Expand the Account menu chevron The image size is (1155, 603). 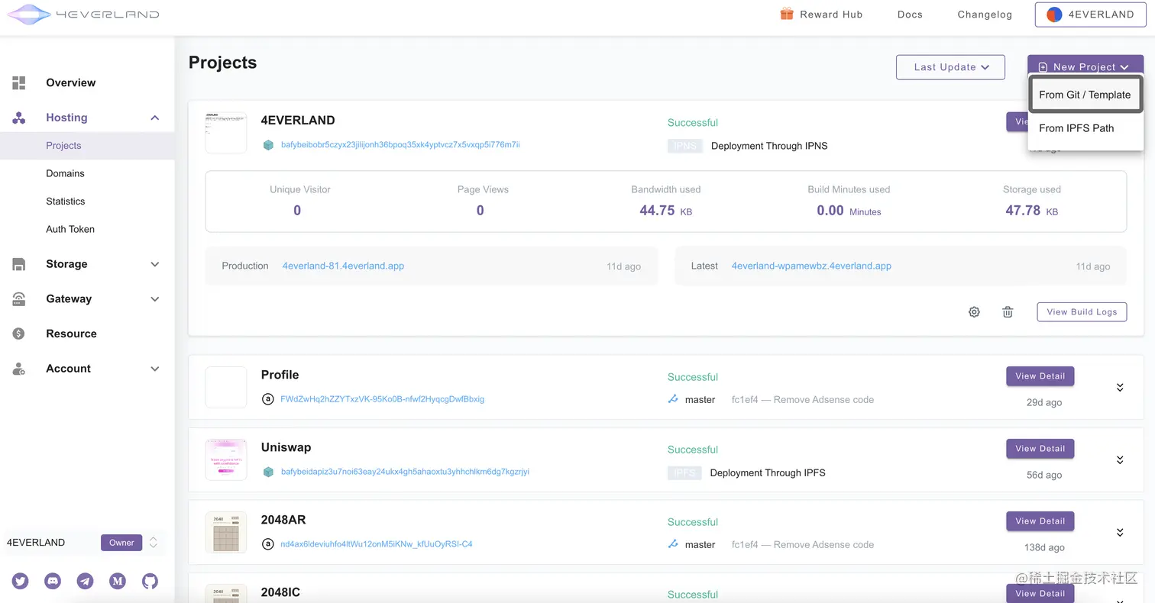(x=155, y=369)
